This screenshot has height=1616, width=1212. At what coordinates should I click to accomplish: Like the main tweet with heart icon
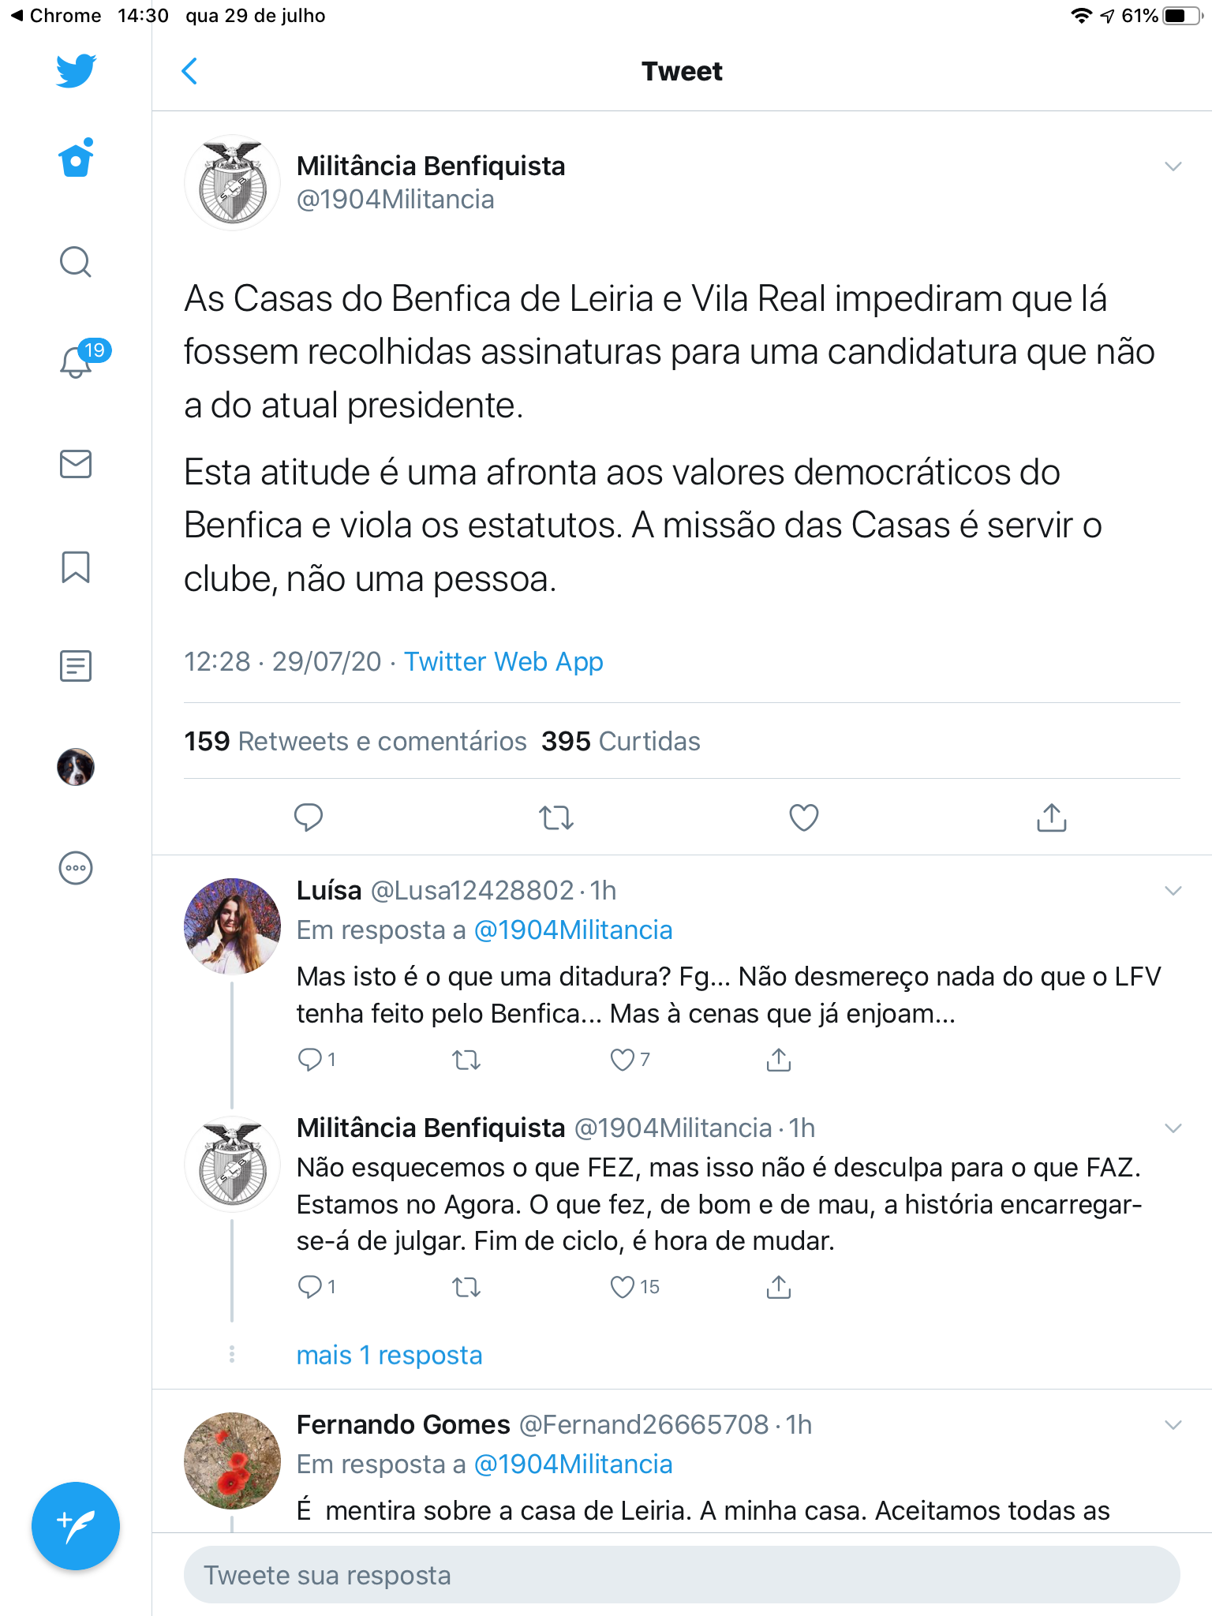(x=804, y=817)
